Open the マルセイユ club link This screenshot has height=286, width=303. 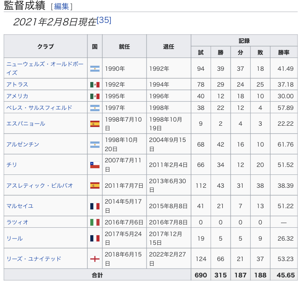tap(20, 206)
